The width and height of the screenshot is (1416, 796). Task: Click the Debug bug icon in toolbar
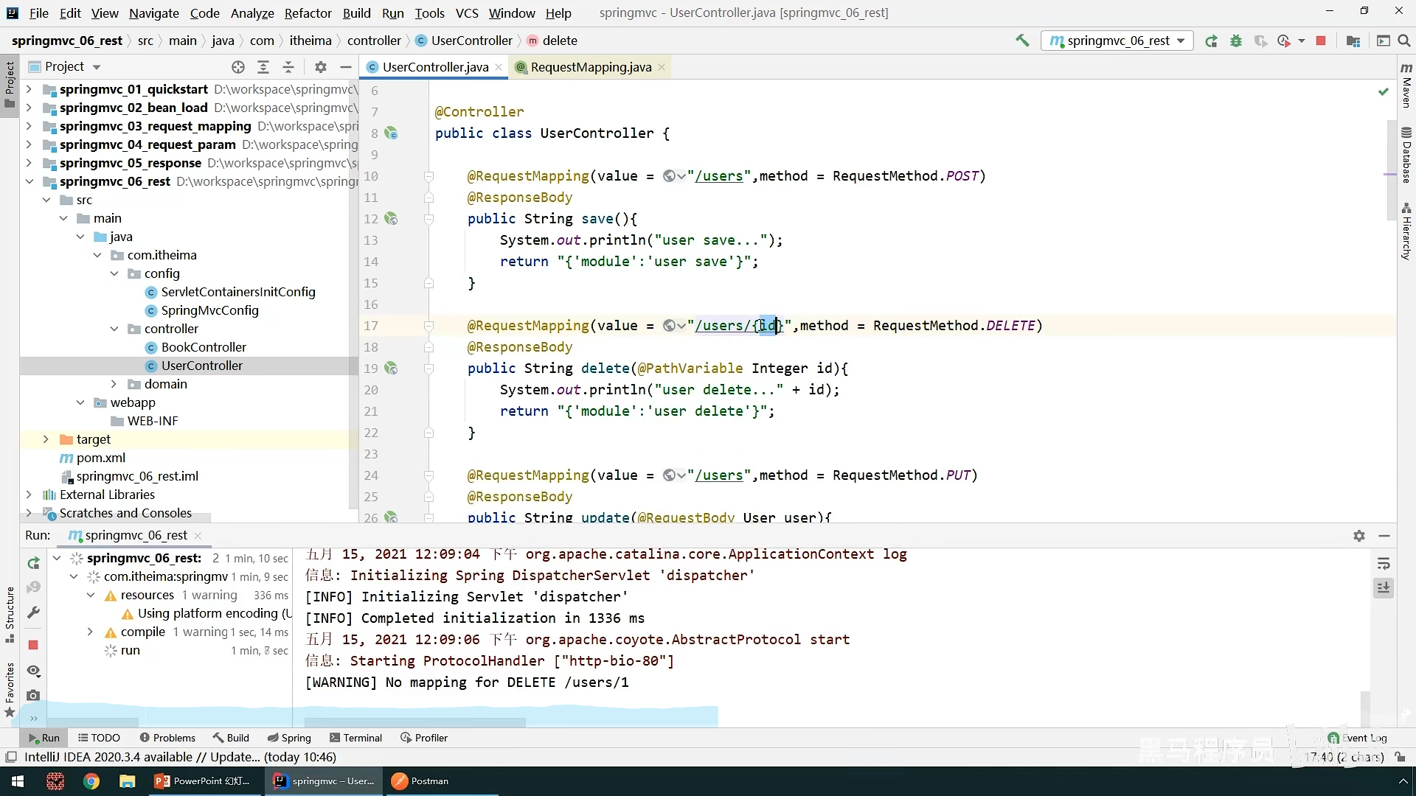[x=1236, y=41]
